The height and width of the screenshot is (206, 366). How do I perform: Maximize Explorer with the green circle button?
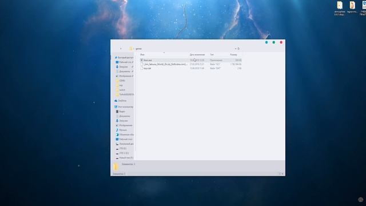[274, 42]
